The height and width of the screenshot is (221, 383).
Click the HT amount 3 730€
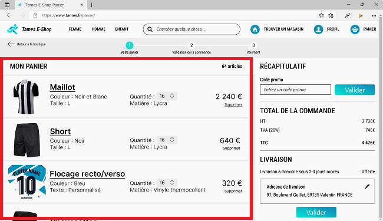pyautogui.click(x=368, y=121)
